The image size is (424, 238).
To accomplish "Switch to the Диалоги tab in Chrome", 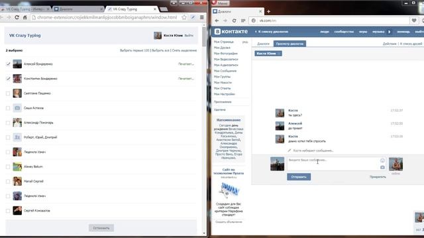I will pos(78,9).
